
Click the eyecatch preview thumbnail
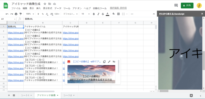click(x=91, y=74)
